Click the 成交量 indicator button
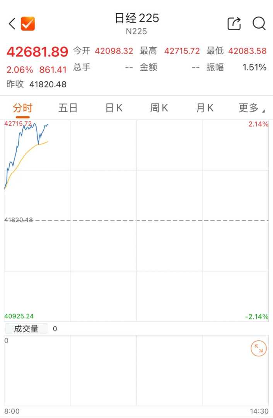 (26, 329)
